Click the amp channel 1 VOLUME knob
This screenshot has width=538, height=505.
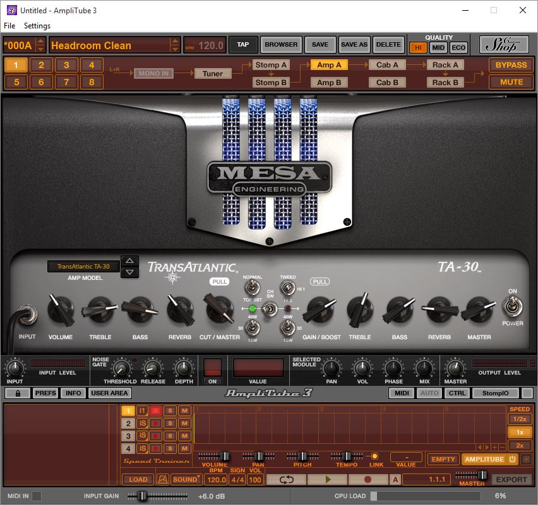click(x=61, y=310)
